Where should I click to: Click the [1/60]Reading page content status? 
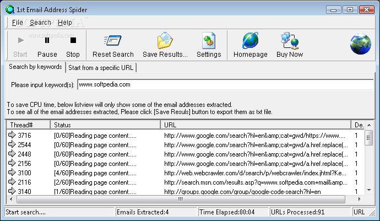click(x=95, y=191)
